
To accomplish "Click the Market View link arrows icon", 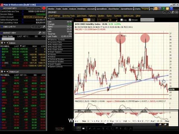I will coord(44,33).
